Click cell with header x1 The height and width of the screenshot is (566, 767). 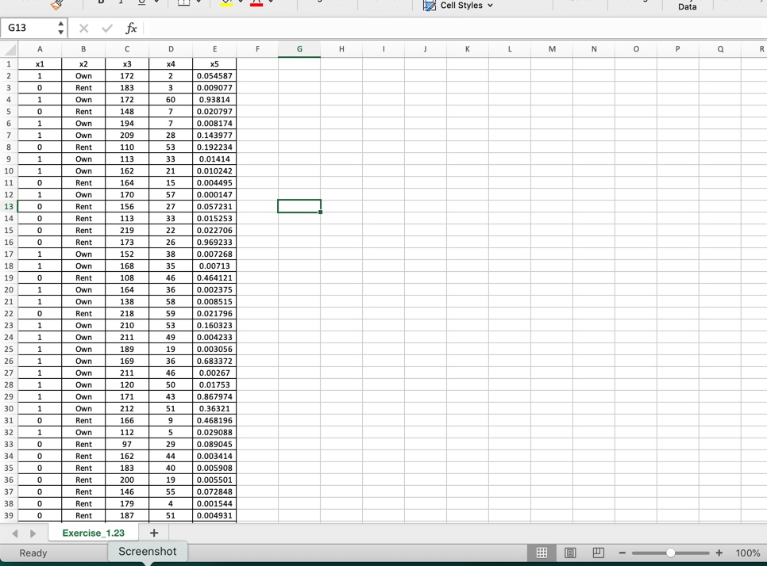[x=40, y=64]
